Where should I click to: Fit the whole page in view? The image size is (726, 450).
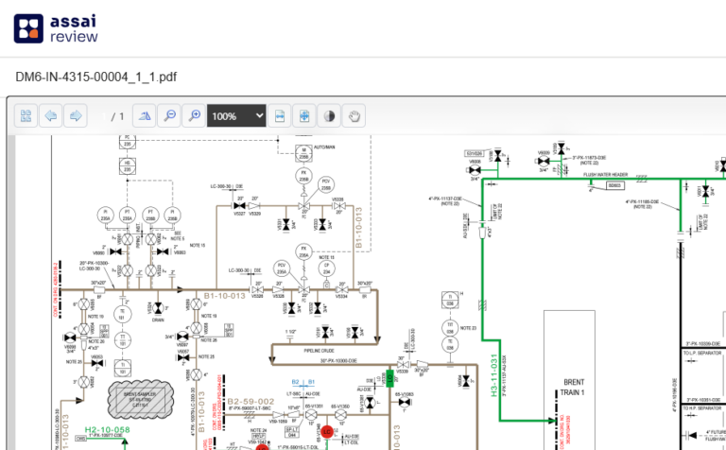pos(304,116)
